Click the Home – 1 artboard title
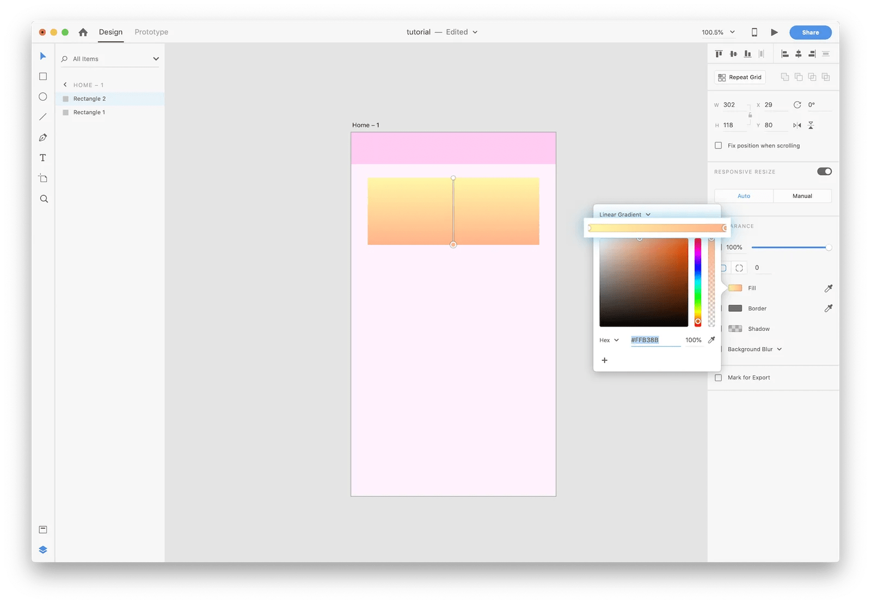This screenshot has height=604, width=871. [x=365, y=125]
